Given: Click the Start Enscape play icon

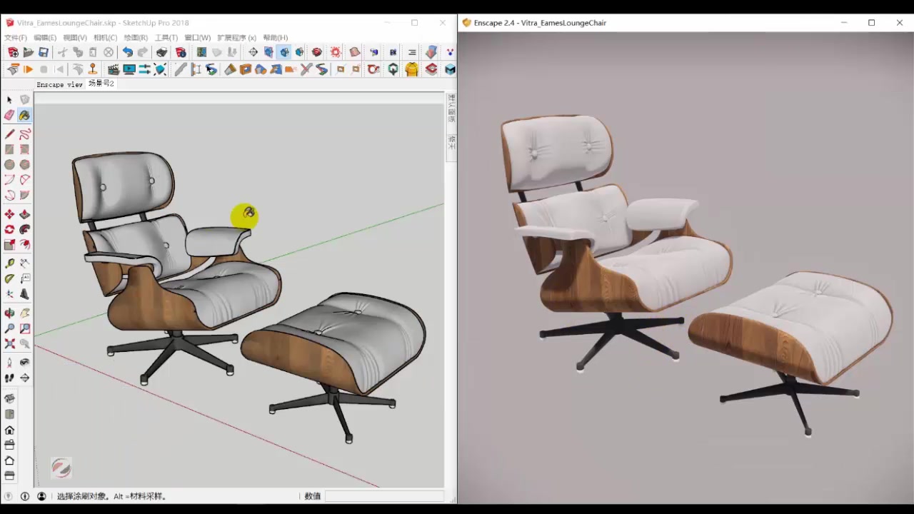Looking at the screenshot, I should [x=29, y=69].
